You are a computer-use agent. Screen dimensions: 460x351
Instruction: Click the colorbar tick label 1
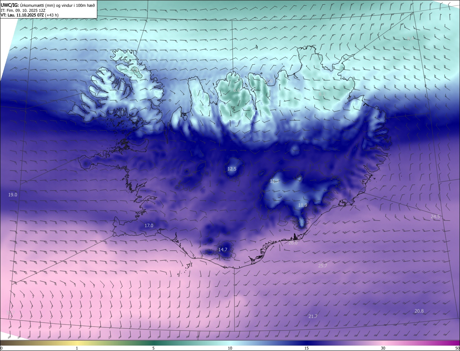pos(77,348)
